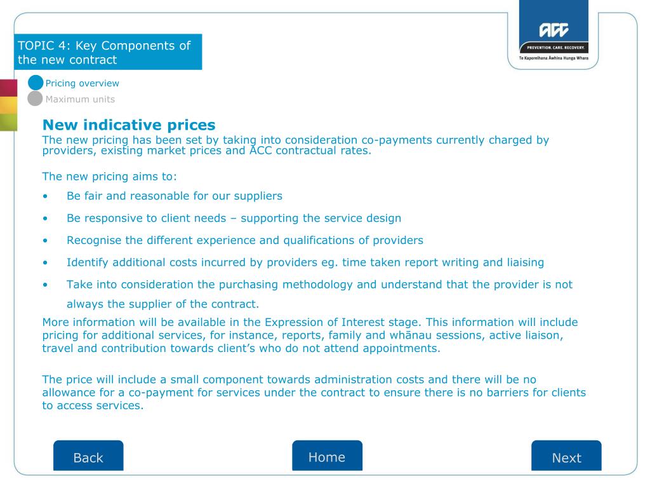Viewport: 650px width, 488px height.
Task: Click the Recognise different experience bullet
Action: (245, 240)
